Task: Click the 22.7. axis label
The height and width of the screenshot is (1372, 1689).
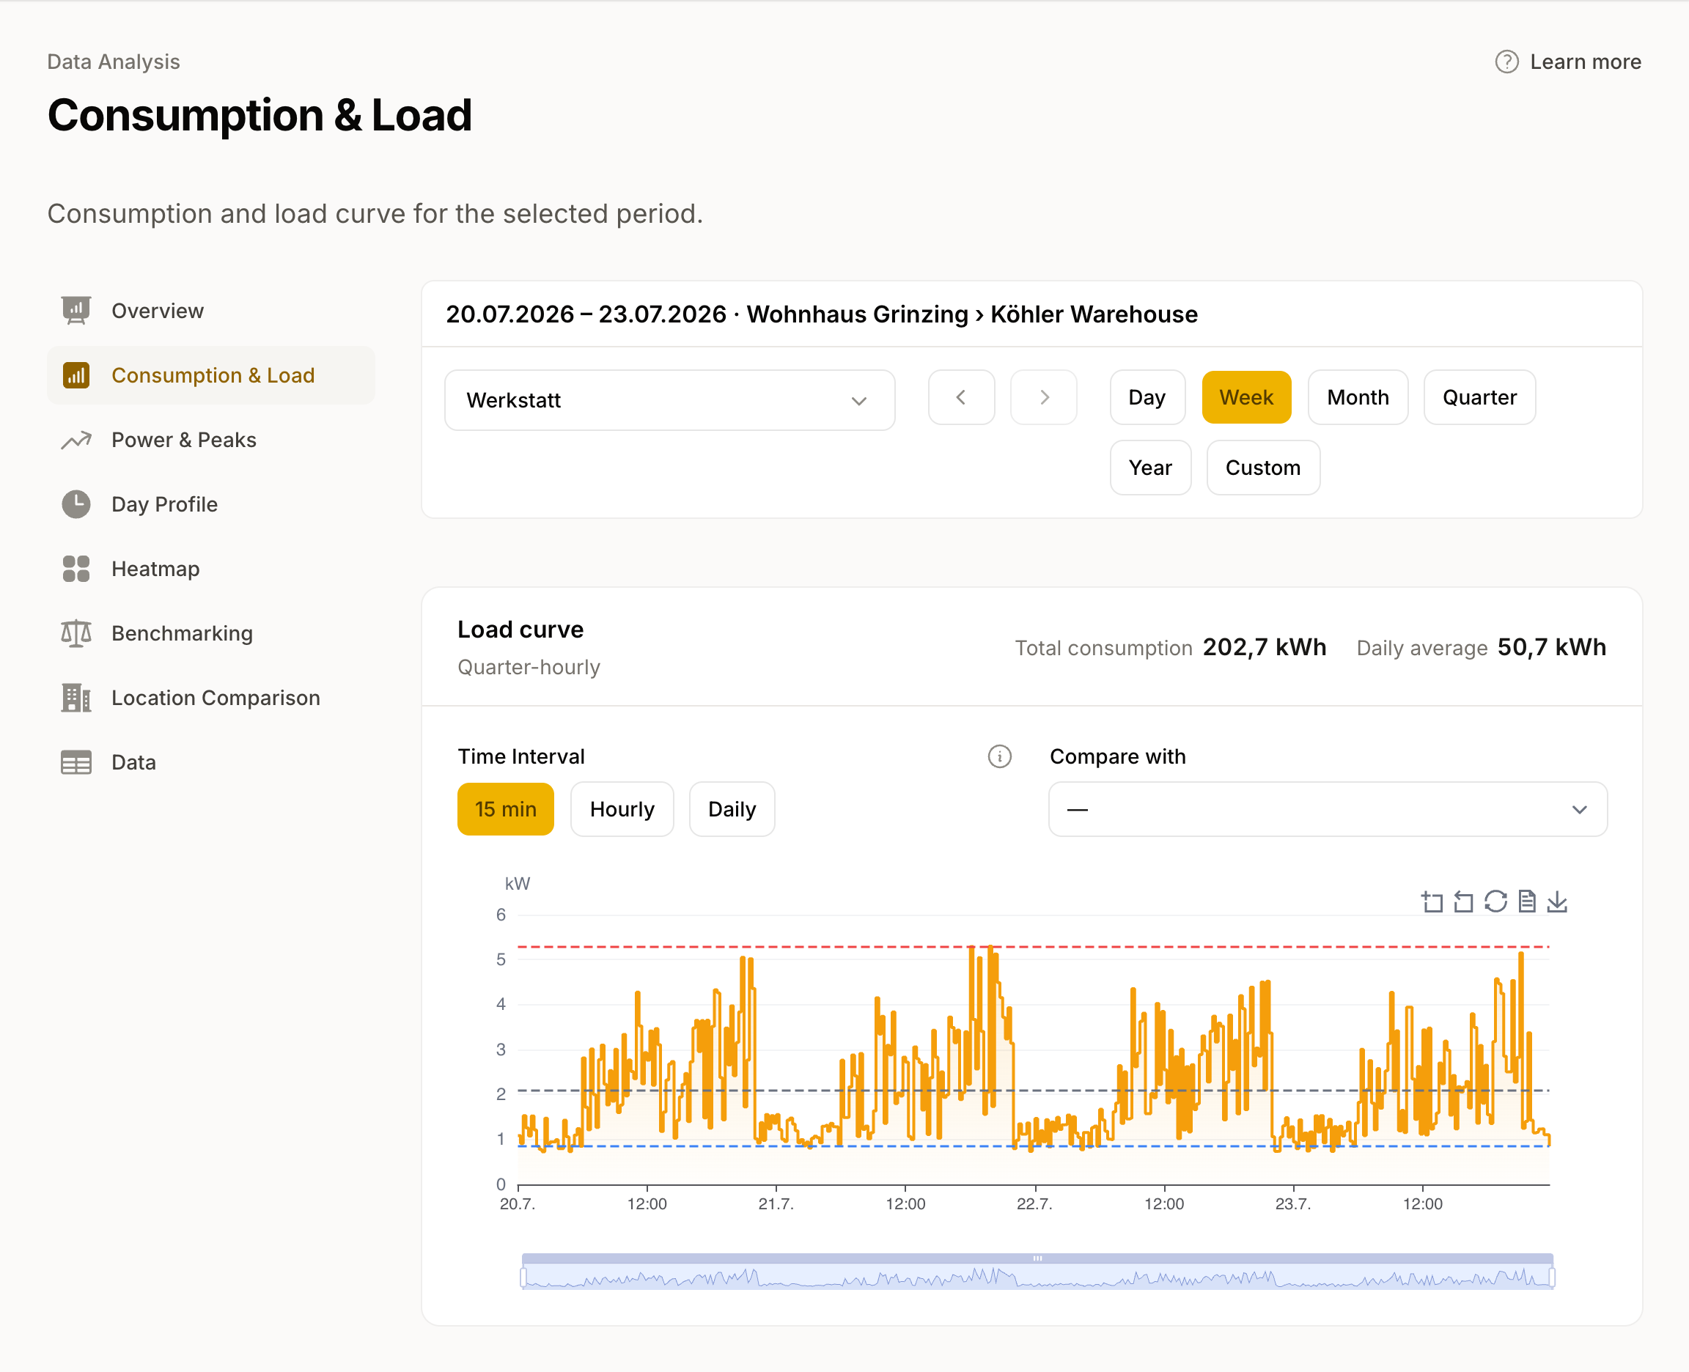Action: 1034,1203
